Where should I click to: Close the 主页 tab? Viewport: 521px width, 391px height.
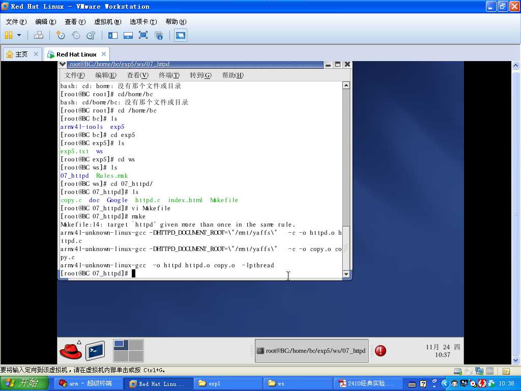click(x=36, y=54)
